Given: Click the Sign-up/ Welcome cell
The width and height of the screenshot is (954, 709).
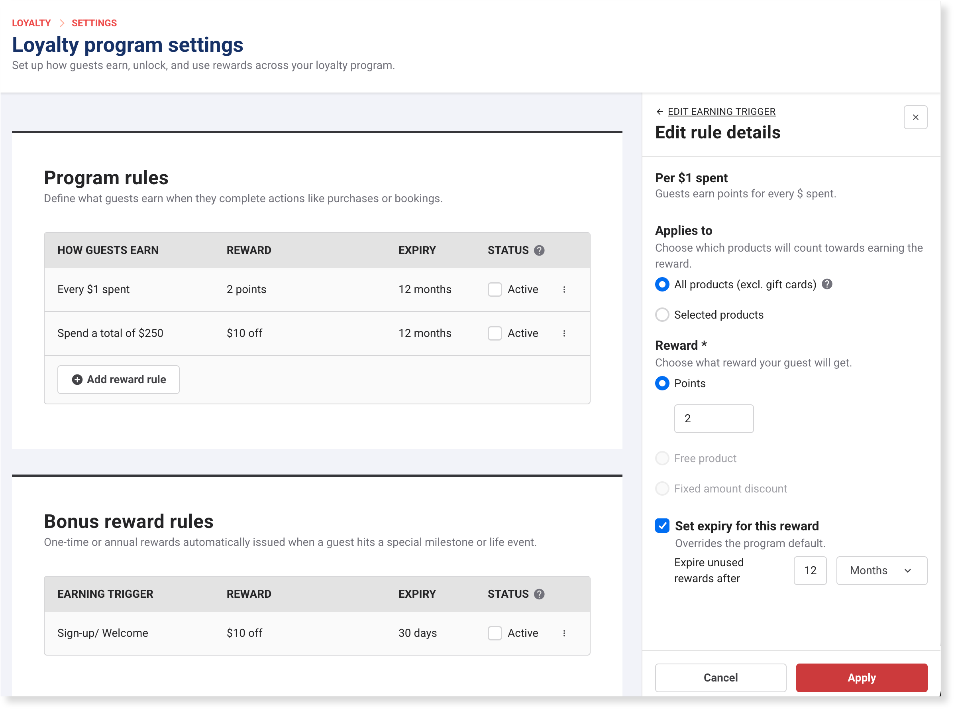Looking at the screenshot, I should click(103, 634).
